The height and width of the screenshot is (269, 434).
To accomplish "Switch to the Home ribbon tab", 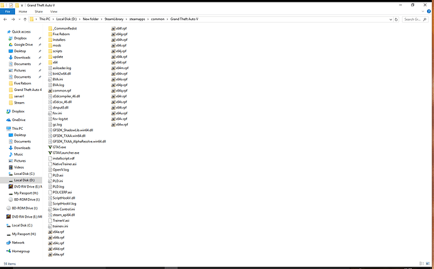I will pos(23,11).
